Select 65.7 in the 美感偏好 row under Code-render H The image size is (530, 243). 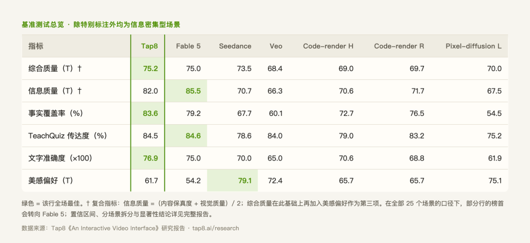click(346, 181)
